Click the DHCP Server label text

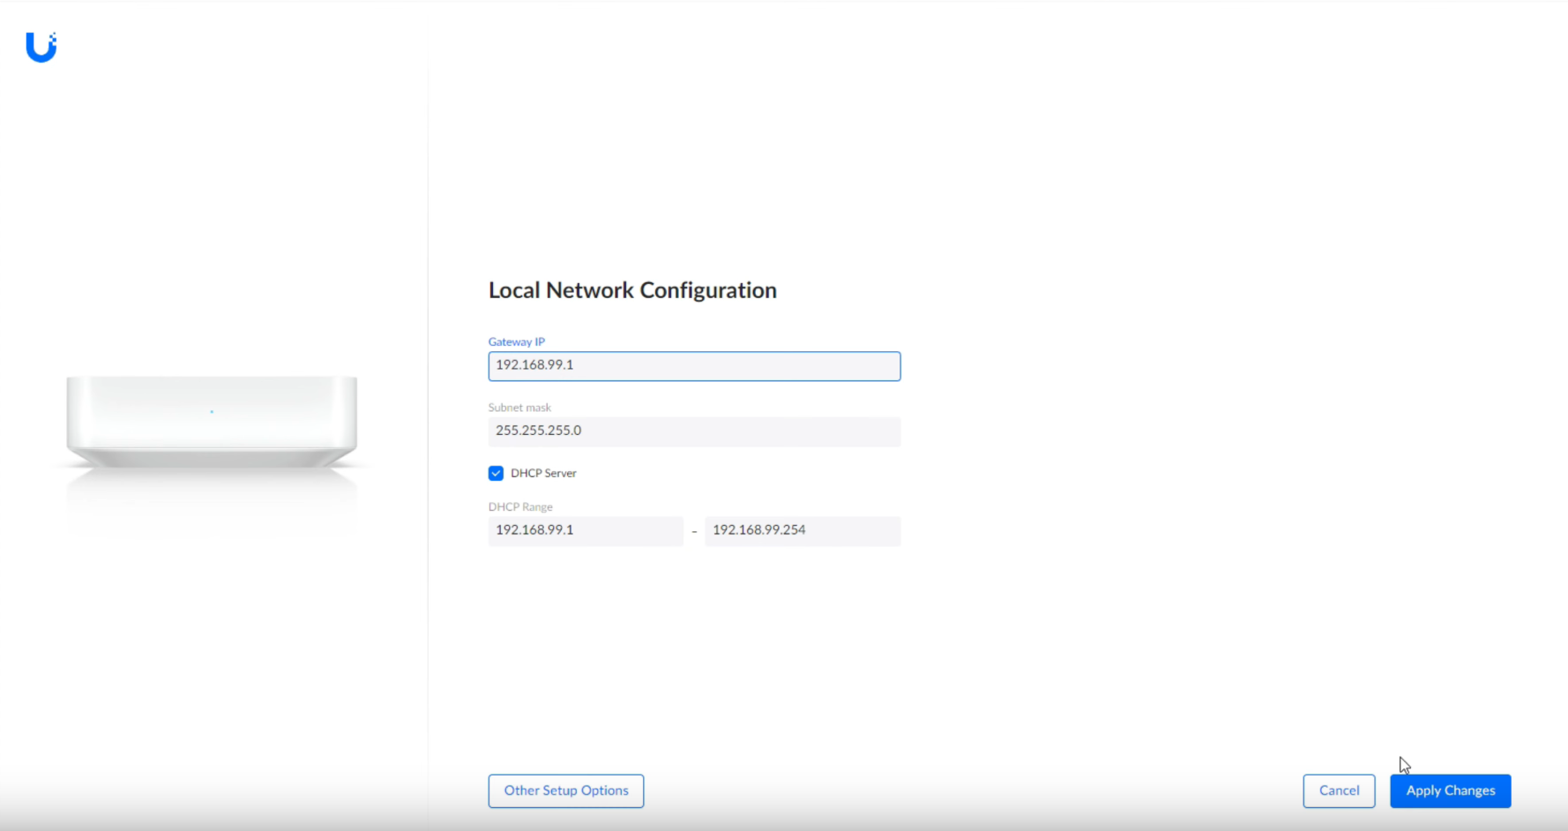tap(543, 474)
